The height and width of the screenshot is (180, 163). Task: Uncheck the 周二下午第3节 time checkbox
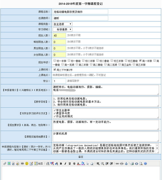pyautogui.click(x=55, y=70)
